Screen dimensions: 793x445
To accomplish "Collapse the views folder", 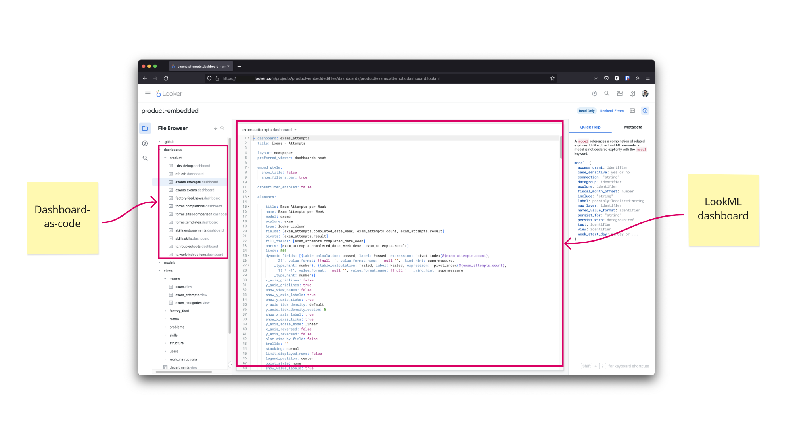I will point(159,271).
